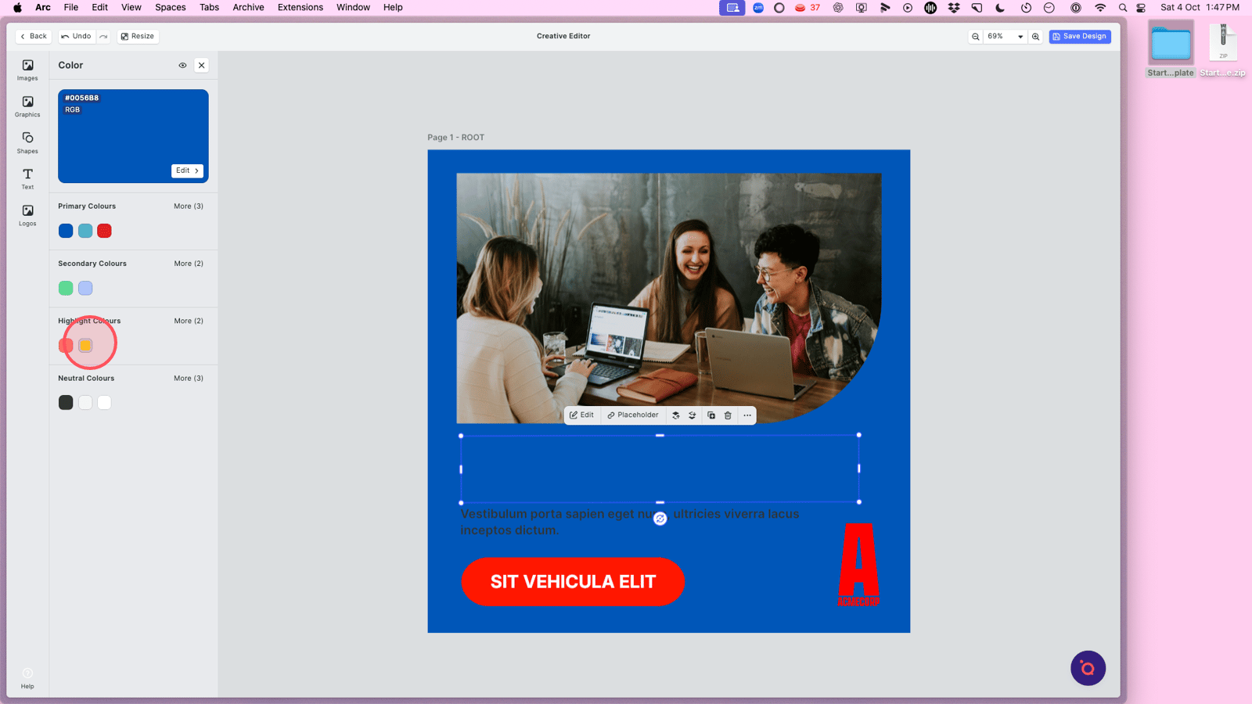The image size is (1252, 704).
Task: Open the Logos panel in the sidebar
Action: click(x=27, y=215)
